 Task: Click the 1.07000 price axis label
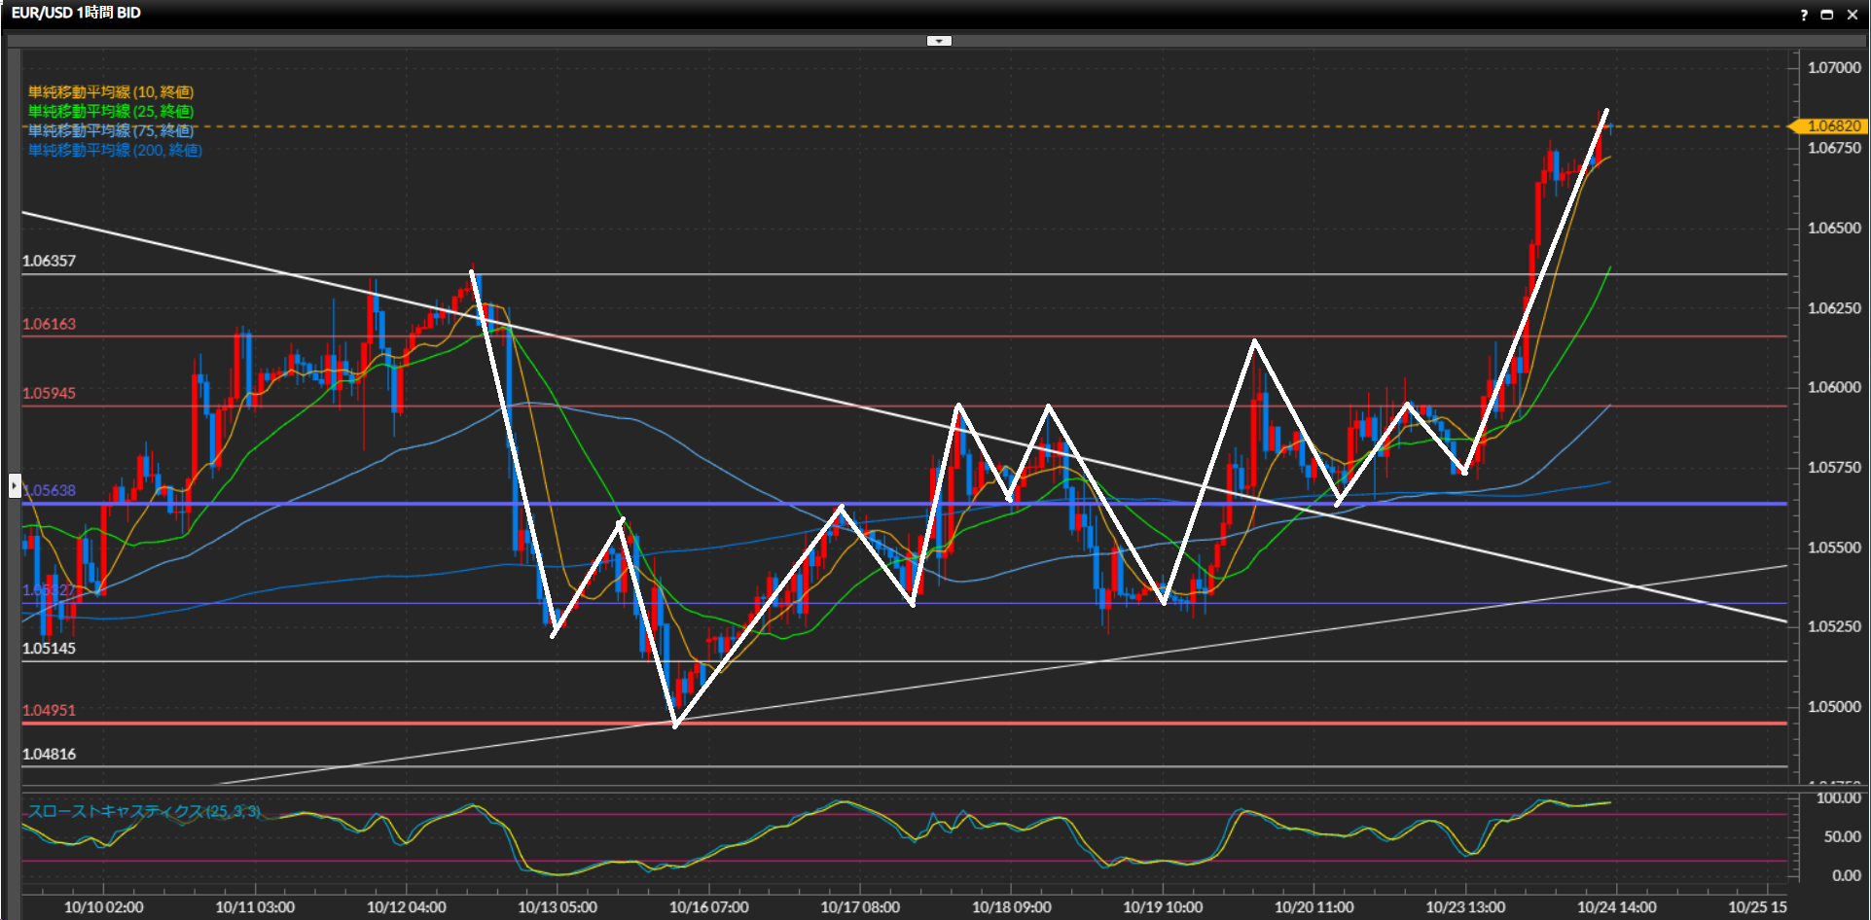click(1833, 68)
